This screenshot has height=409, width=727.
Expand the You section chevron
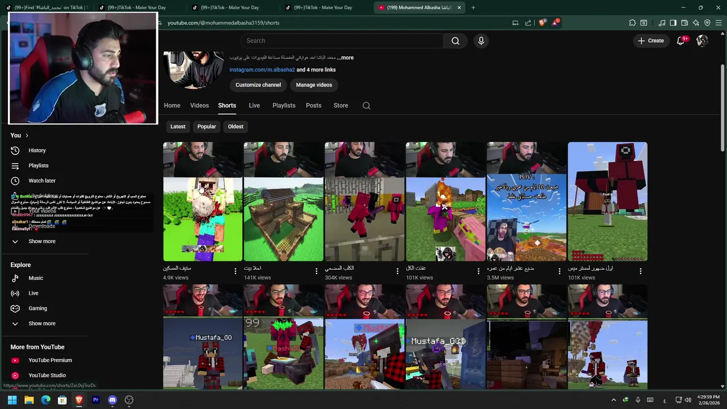point(27,136)
